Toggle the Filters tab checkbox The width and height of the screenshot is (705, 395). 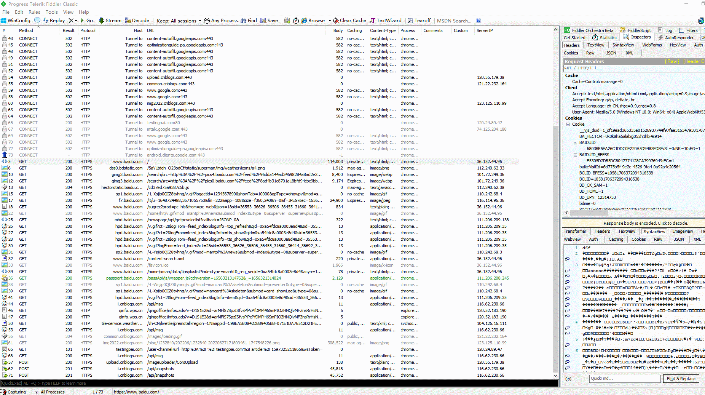(682, 30)
